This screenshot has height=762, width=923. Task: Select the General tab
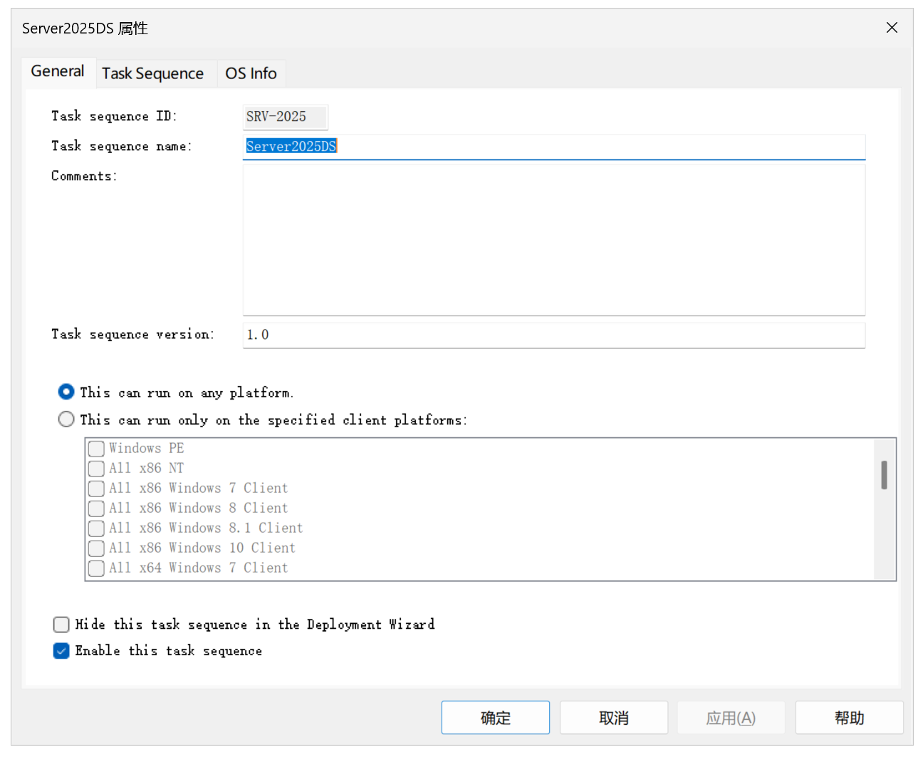58,71
